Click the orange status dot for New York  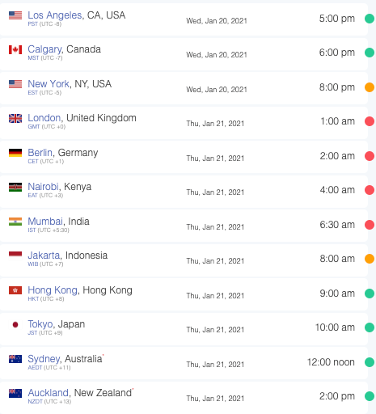370,87
